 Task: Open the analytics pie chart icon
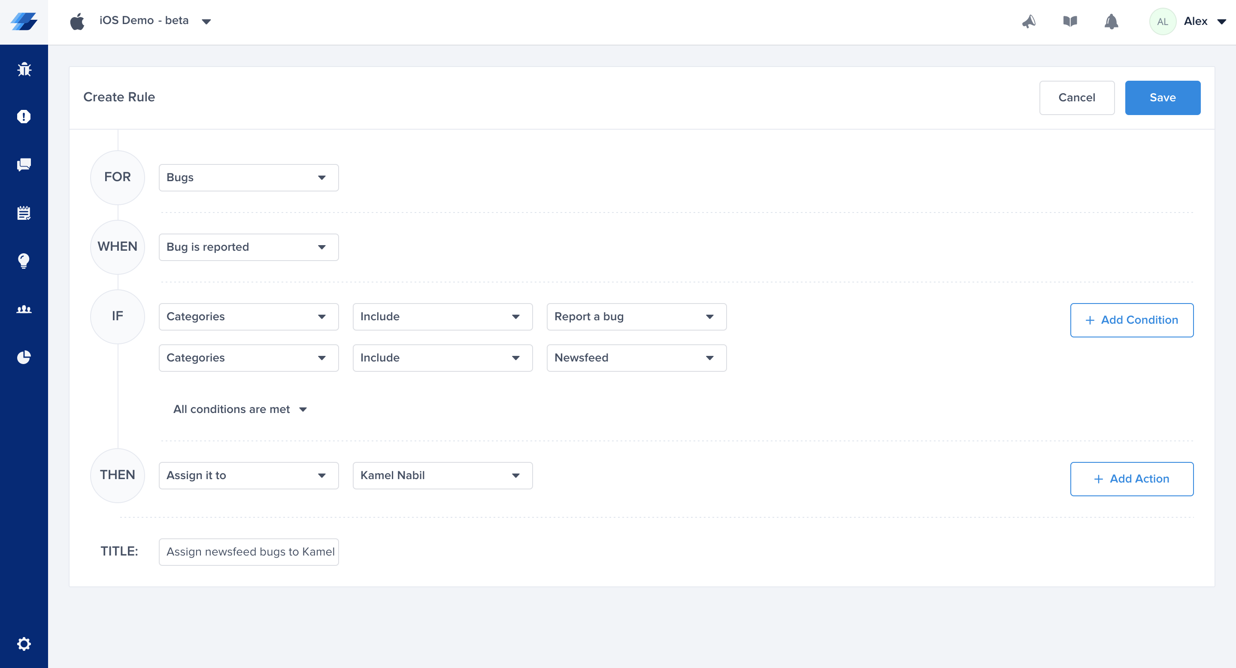tap(24, 357)
